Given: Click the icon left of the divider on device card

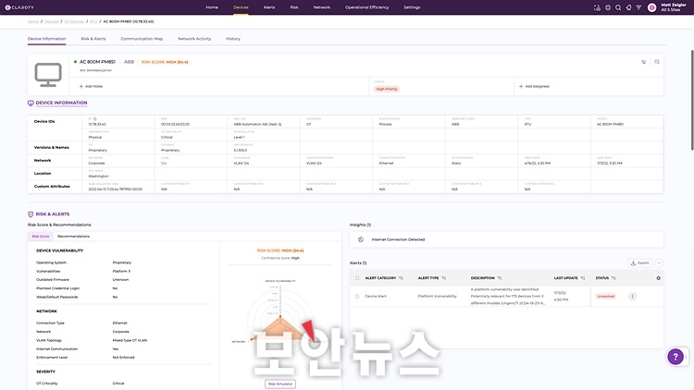Looking at the screenshot, I should 643,62.
